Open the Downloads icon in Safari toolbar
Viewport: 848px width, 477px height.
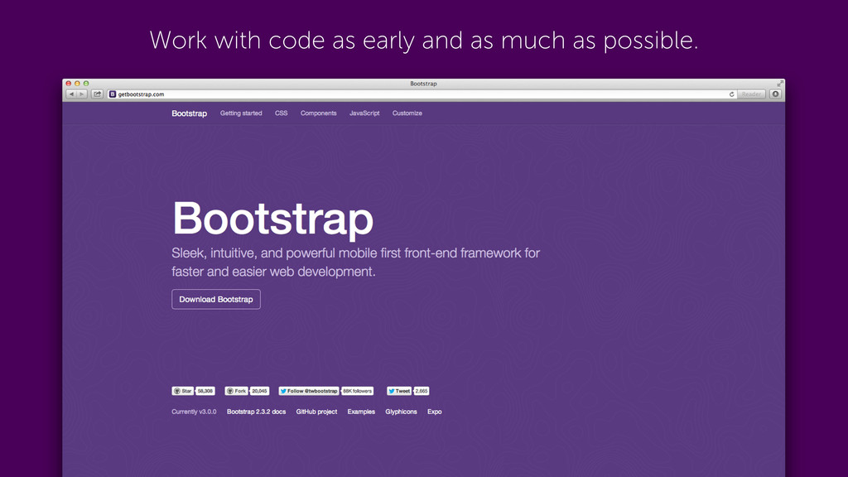(x=775, y=94)
